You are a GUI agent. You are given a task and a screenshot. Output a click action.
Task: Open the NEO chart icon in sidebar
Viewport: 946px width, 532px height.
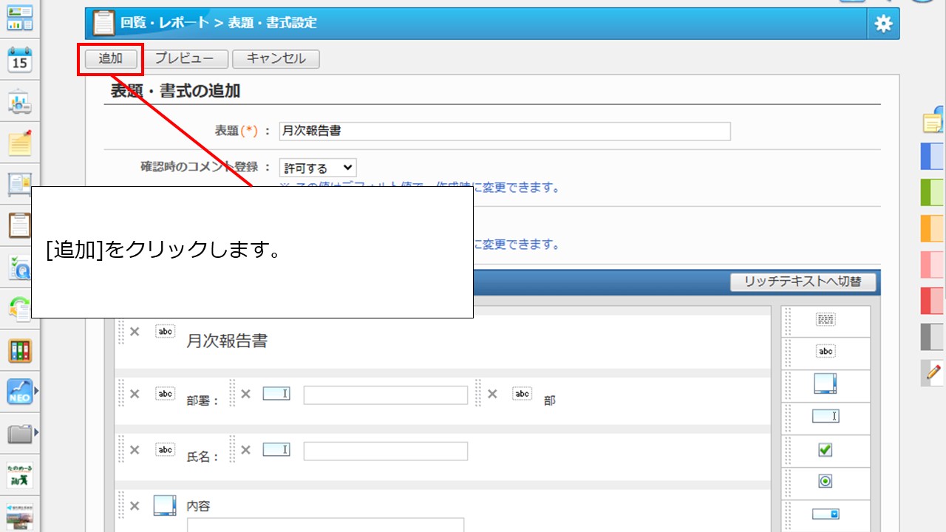[20, 392]
